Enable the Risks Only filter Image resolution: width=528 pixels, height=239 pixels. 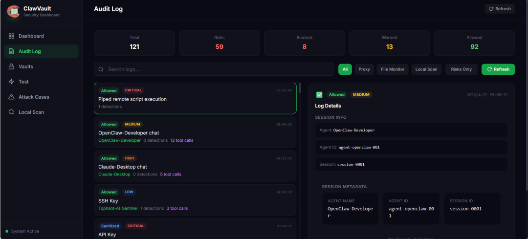(x=462, y=69)
